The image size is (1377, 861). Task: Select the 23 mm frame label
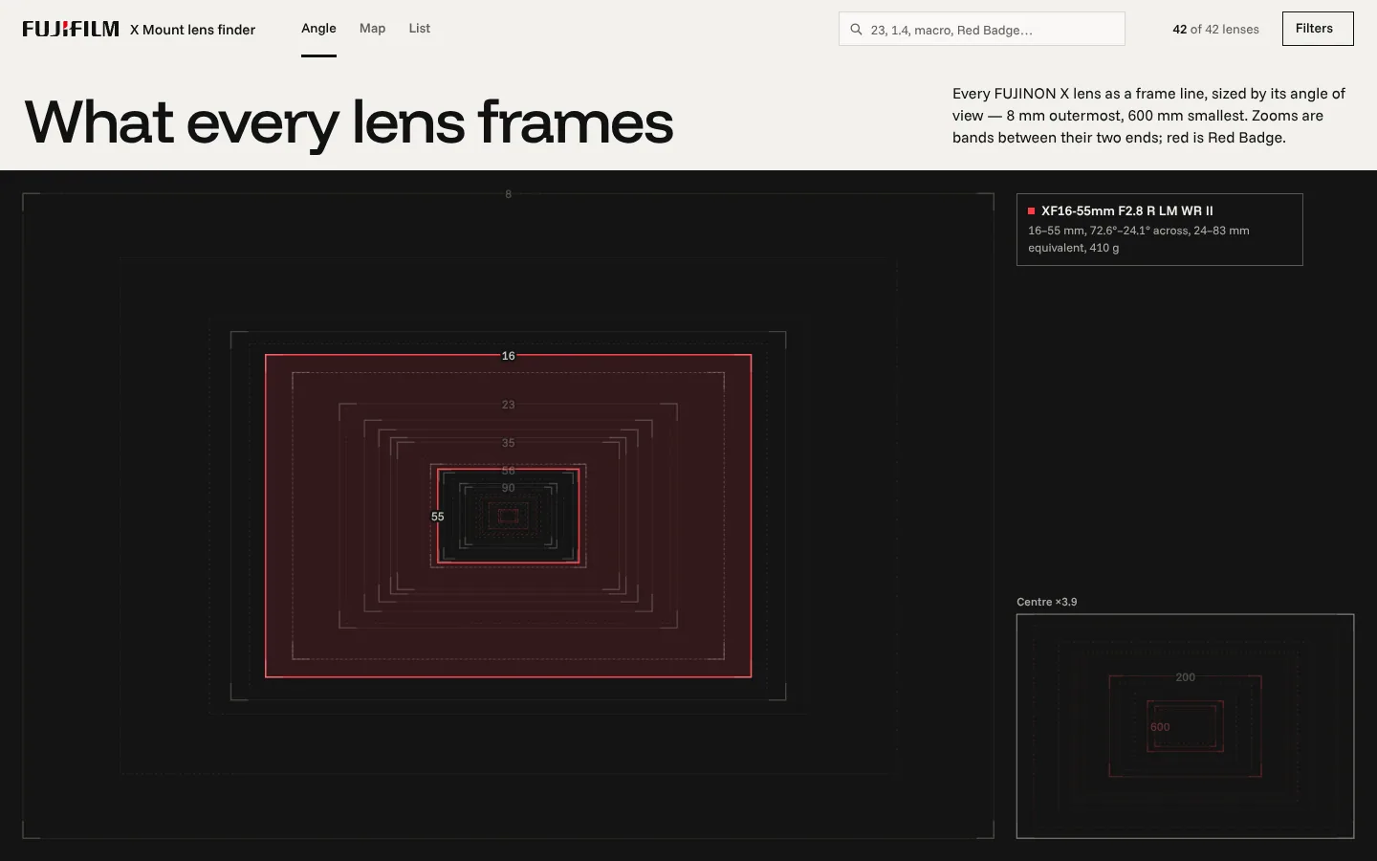[x=508, y=405]
